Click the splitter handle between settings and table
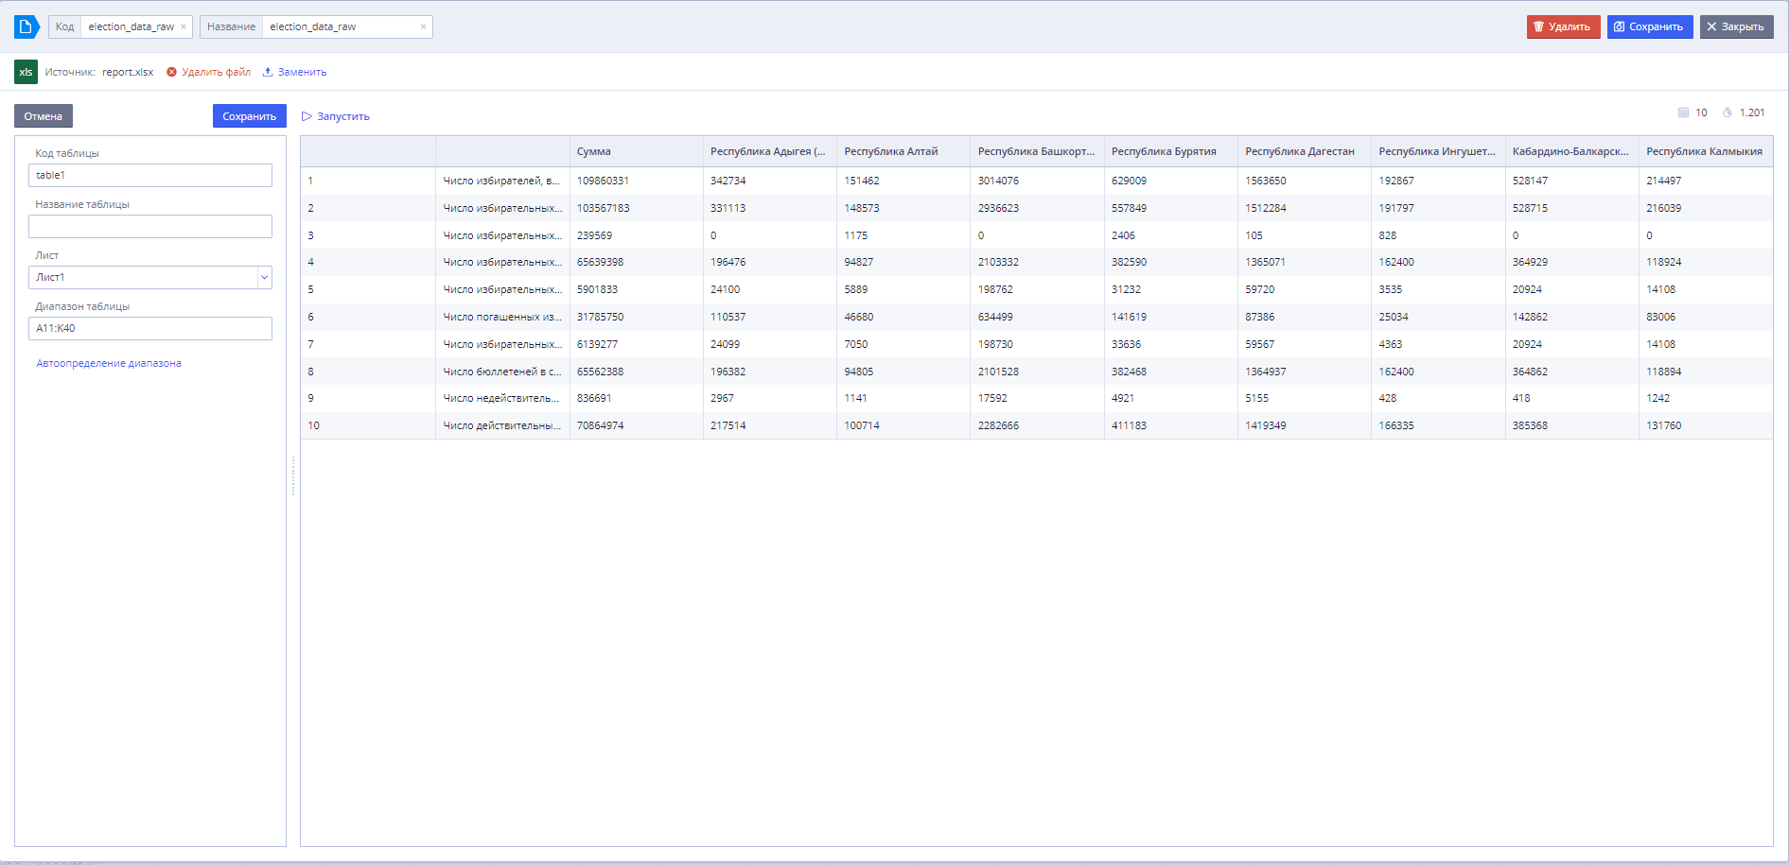Image resolution: width=1789 pixels, height=865 pixels. click(293, 476)
